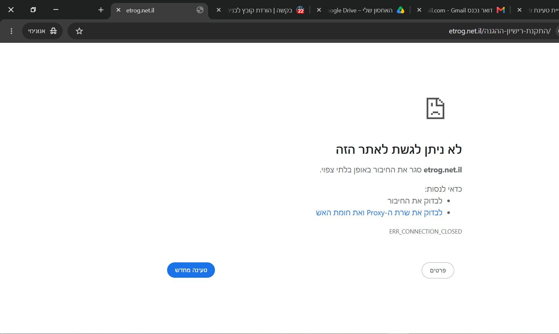Open the proxy and firewall check link
Image resolution: width=559 pixels, height=334 pixels.
(x=379, y=213)
